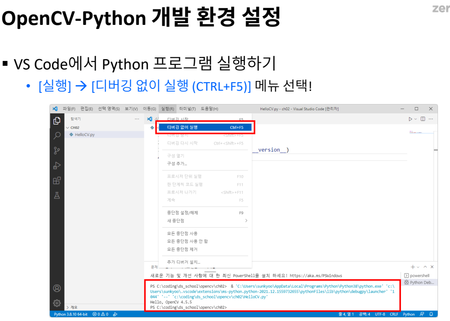The height and width of the screenshot is (321, 450).
Task: Open the 선택 영역(S) menu
Action: (109, 109)
